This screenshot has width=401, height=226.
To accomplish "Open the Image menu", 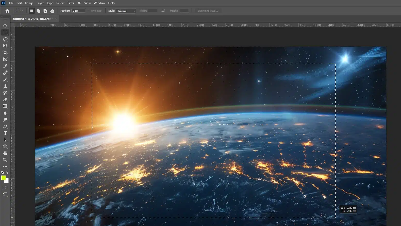I will coord(29,3).
